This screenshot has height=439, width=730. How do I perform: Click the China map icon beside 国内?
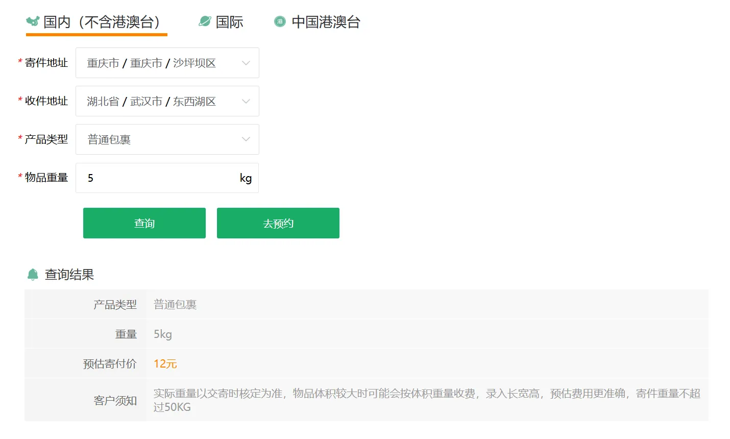tap(33, 21)
